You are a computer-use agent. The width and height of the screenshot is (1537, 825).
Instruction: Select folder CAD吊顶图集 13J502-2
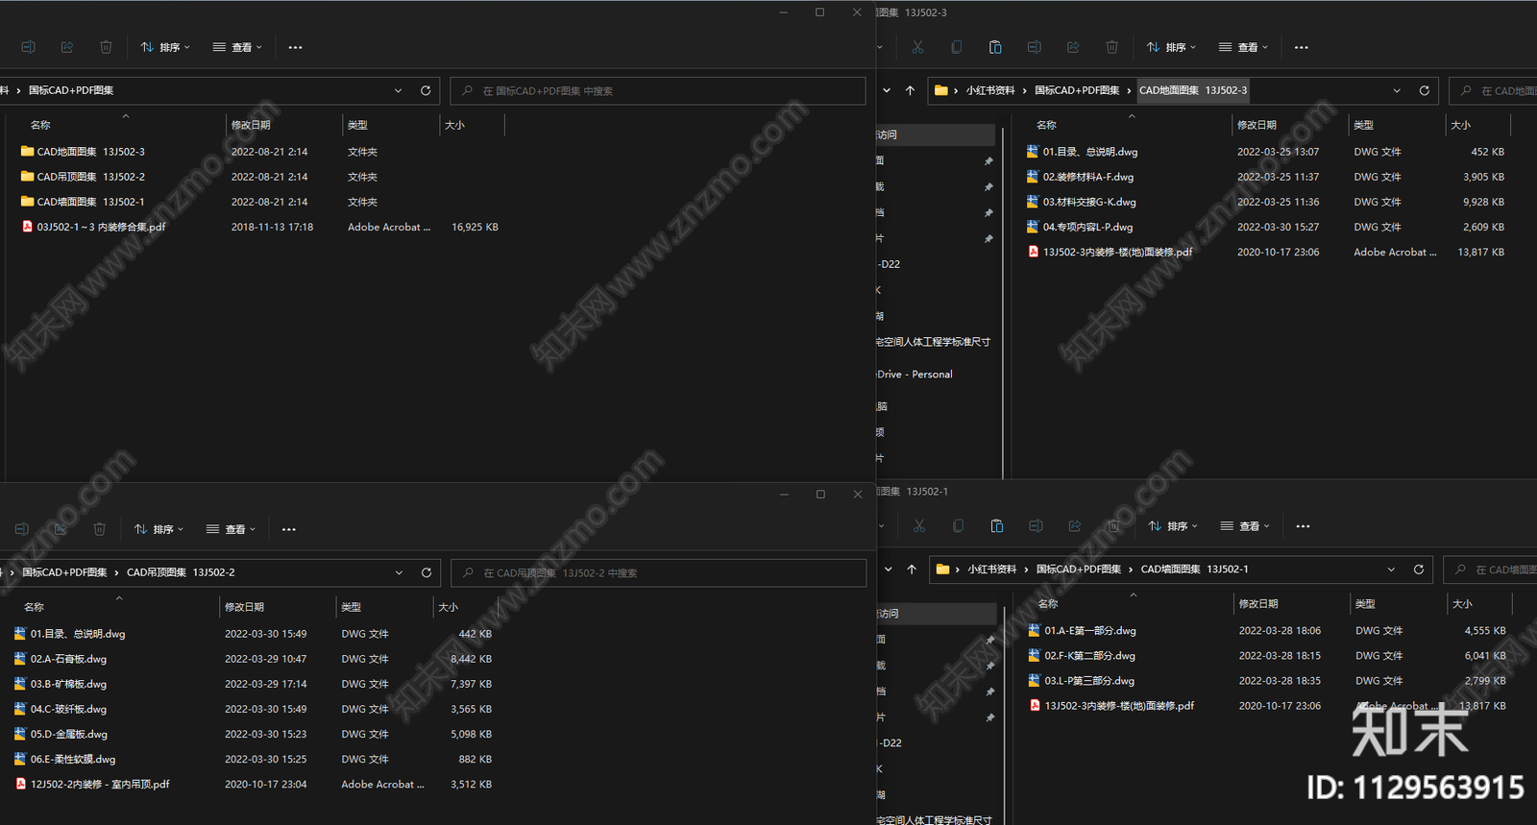tap(83, 177)
